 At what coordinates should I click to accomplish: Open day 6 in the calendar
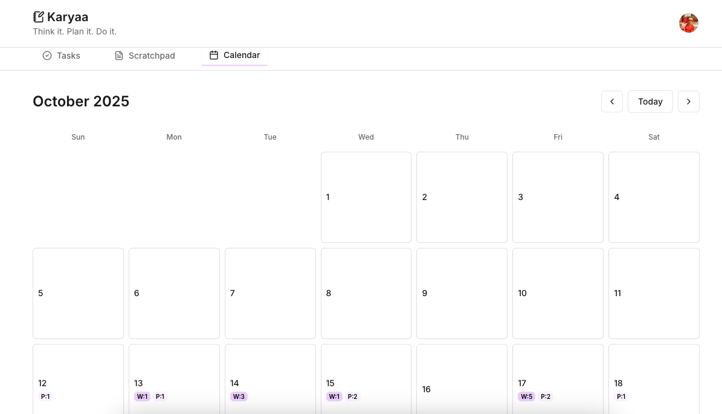[174, 293]
